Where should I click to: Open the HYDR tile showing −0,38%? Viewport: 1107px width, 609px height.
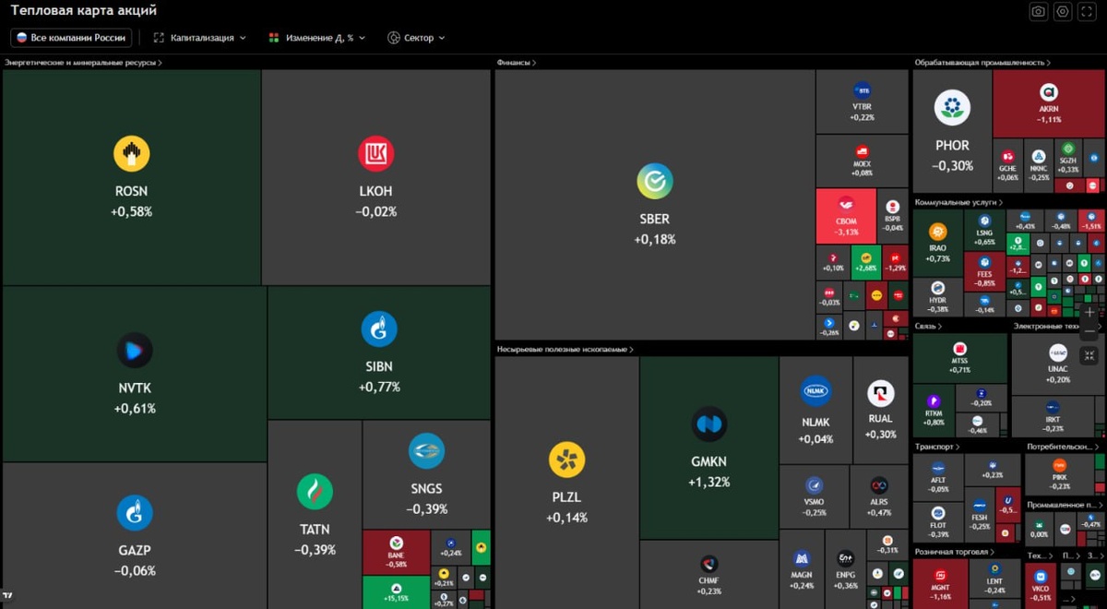[938, 297]
